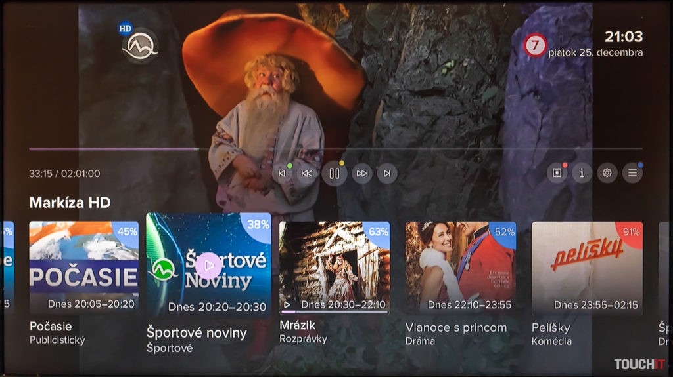Rewind the program
673x377 pixels.
tap(307, 174)
